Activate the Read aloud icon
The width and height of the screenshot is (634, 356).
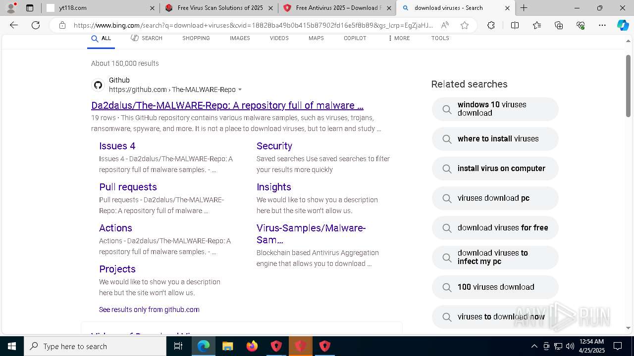(x=445, y=25)
